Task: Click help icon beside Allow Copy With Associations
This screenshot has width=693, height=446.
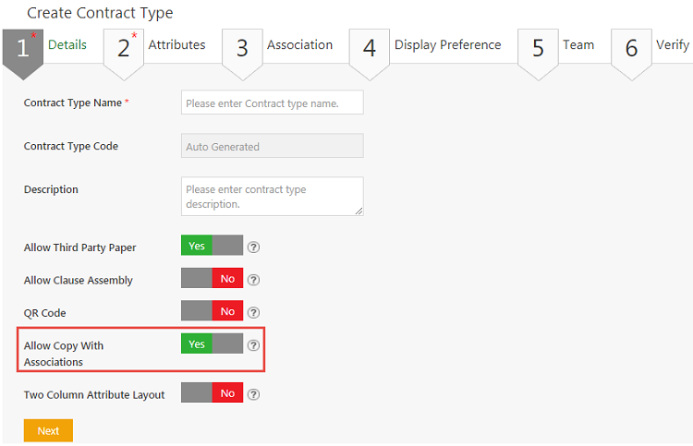Action: (254, 345)
